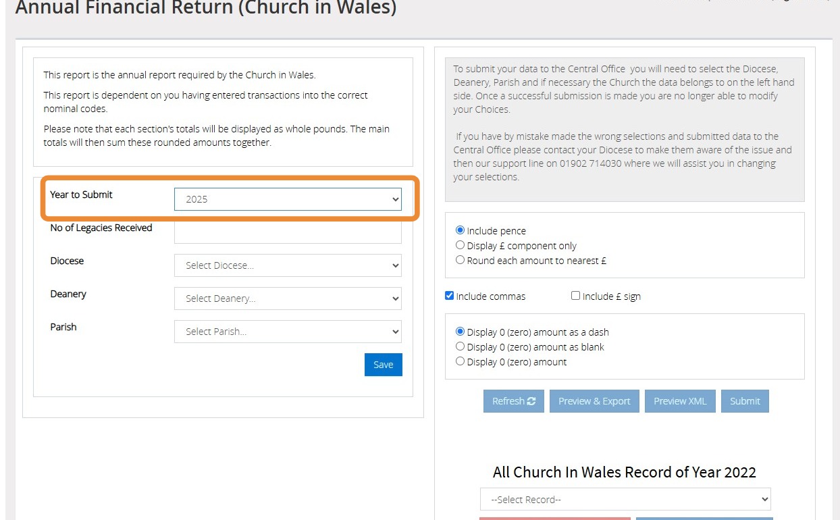This screenshot has width=840, height=520.
Task: Click the Parish field label
Action: click(63, 327)
